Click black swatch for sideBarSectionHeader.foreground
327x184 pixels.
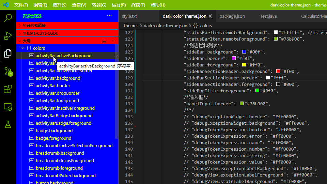click(278, 84)
